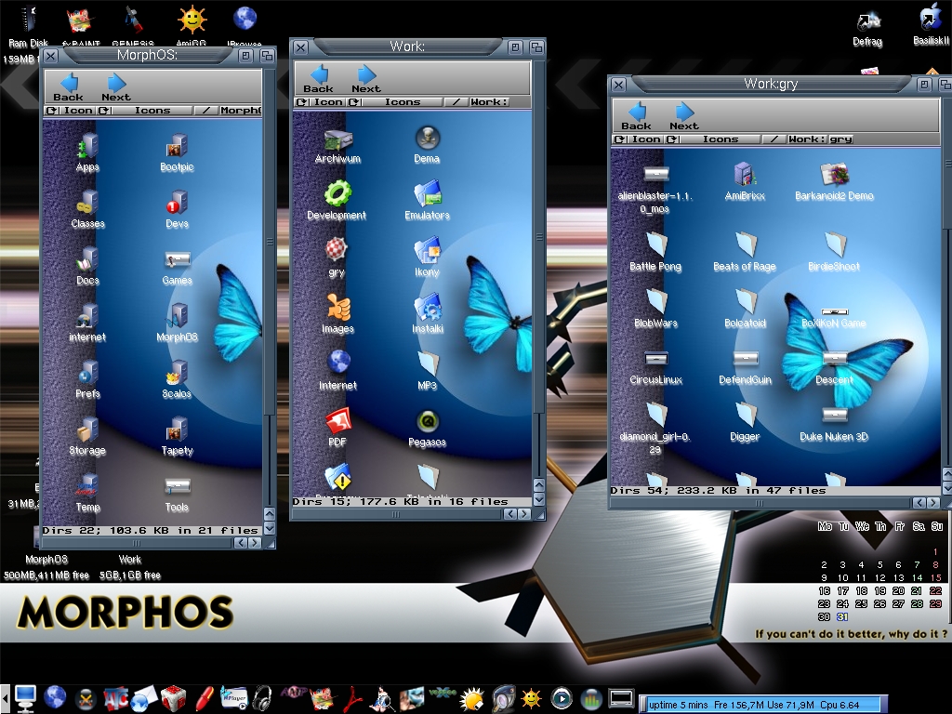The width and height of the screenshot is (952, 714).
Task: Open the Scalos drawer icon
Action: pos(177,379)
